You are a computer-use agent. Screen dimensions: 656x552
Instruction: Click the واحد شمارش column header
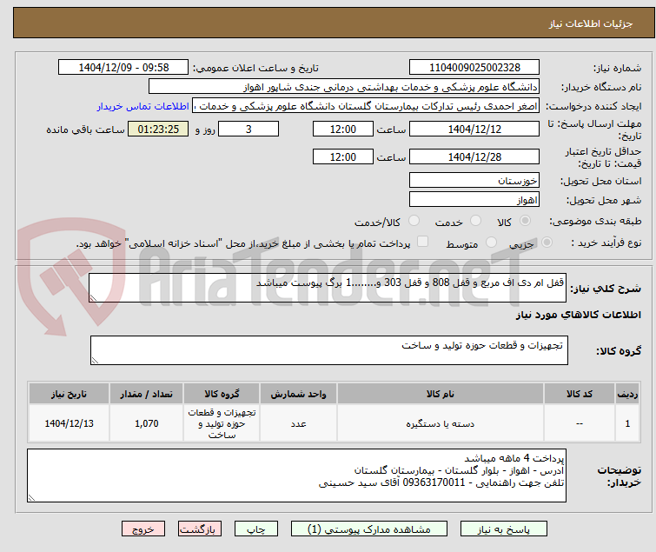point(298,394)
